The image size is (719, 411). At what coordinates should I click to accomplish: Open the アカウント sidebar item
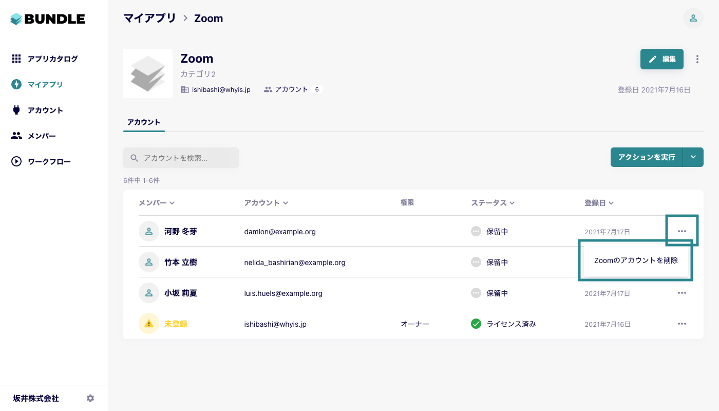(x=46, y=110)
